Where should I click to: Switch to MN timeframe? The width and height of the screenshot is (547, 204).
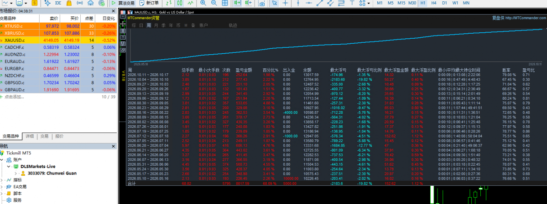(x=466, y=3)
